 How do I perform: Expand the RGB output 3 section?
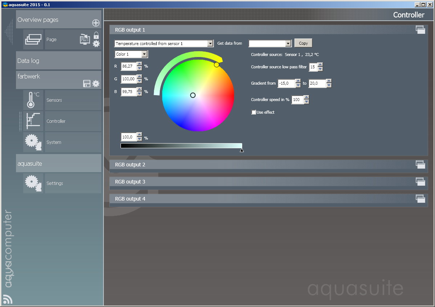tap(269, 182)
